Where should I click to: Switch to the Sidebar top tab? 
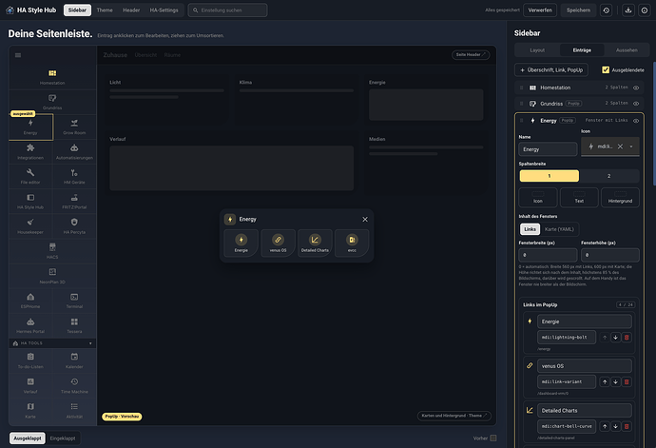[x=77, y=10]
